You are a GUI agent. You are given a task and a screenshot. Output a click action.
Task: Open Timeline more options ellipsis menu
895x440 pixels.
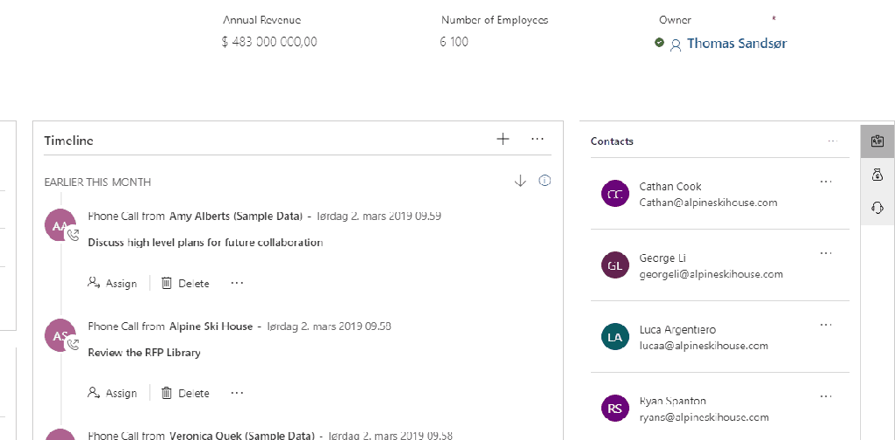(538, 139)
